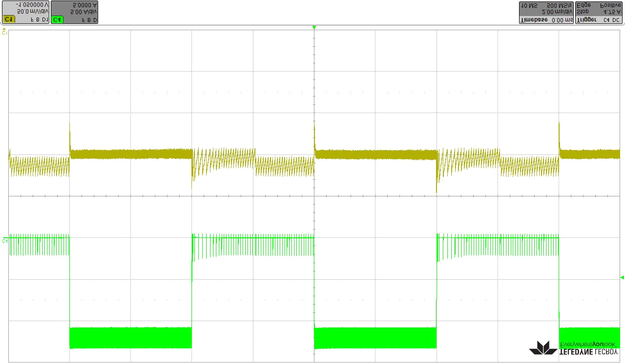Viewport: 625px width, 364px height.
Task: Click the Edge Positive trigger type text
Action: click(599, 5)
